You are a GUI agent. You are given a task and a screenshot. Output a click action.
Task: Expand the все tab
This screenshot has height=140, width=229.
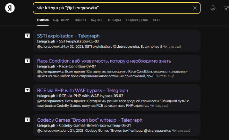click(156, 20)
